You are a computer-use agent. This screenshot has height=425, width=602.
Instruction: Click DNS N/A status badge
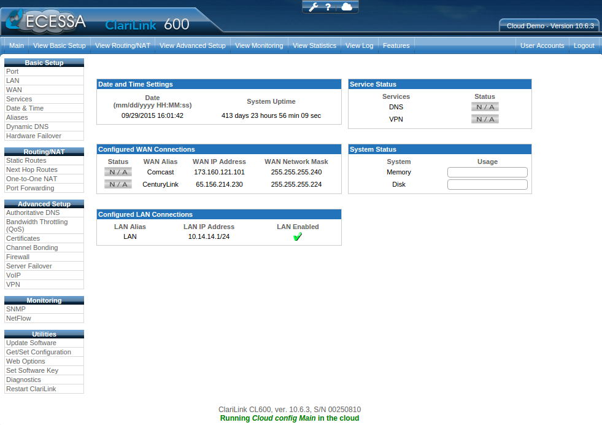pyautogui.click(x=485, y=107)
